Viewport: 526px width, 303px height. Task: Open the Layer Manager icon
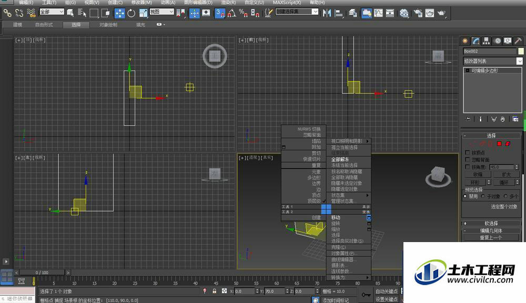(x=352, y=13)
